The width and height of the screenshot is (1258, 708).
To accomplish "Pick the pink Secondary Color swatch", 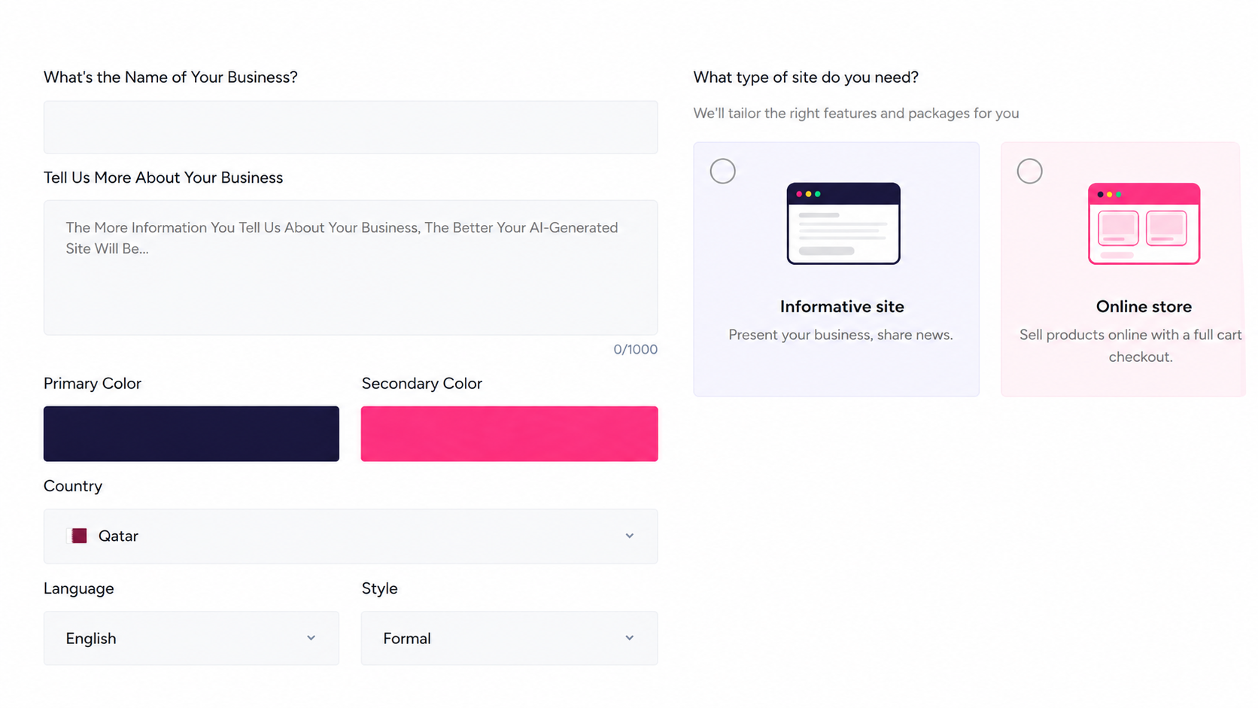I will click(509, 433).
